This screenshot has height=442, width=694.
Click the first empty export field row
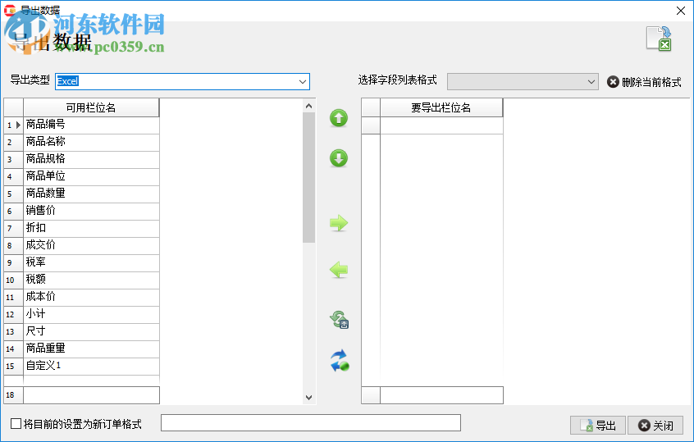[441, 125]
